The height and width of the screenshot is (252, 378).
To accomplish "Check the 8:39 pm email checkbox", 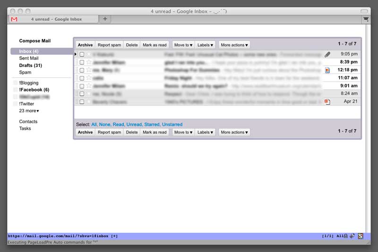I will [x=82, y=62].
